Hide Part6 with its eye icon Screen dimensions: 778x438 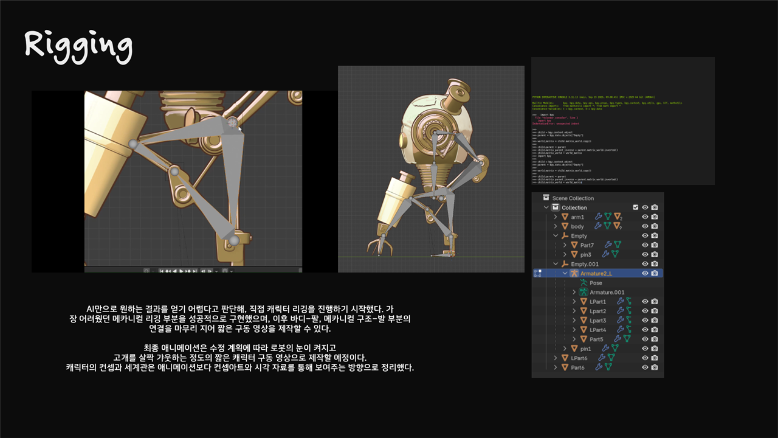(x=645, y=367)
